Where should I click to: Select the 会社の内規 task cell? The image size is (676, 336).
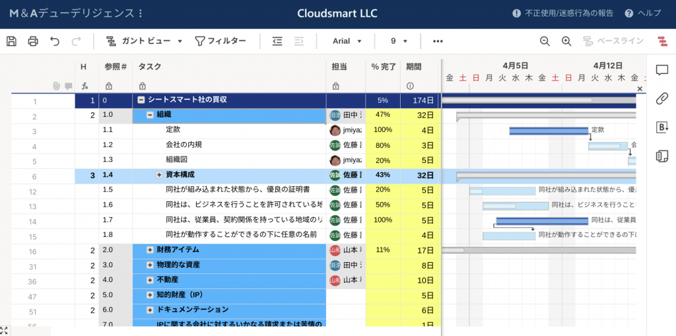[x=229, y=145]
